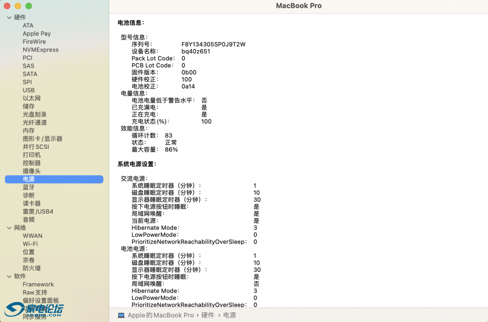Select 储存 storage in the sidebar
This screenshot has height=322, width=488.
pos(28,106)
